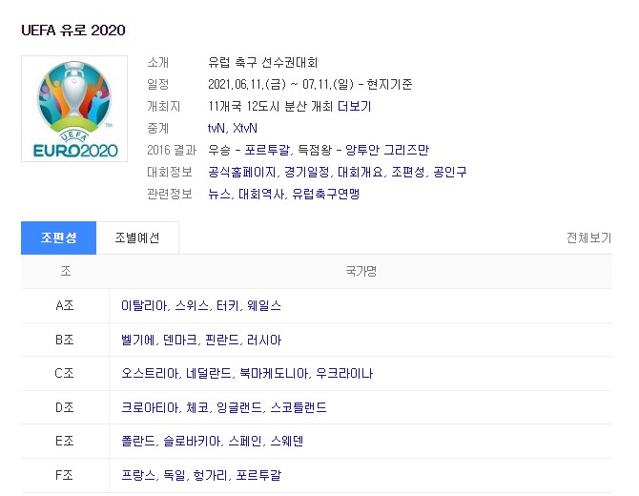
Task: Click the 유럽 축구 선수권대회 description text
Action: tap(263, 62)
